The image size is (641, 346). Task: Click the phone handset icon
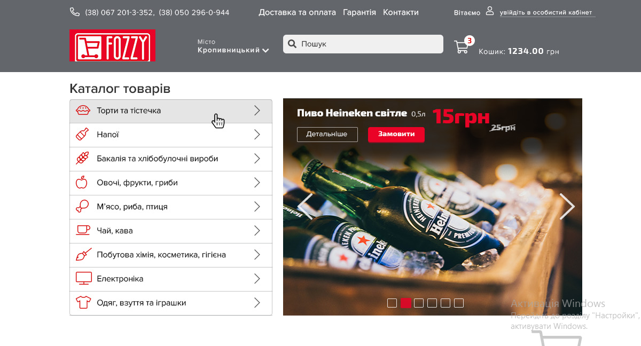(x=75, y=12)
